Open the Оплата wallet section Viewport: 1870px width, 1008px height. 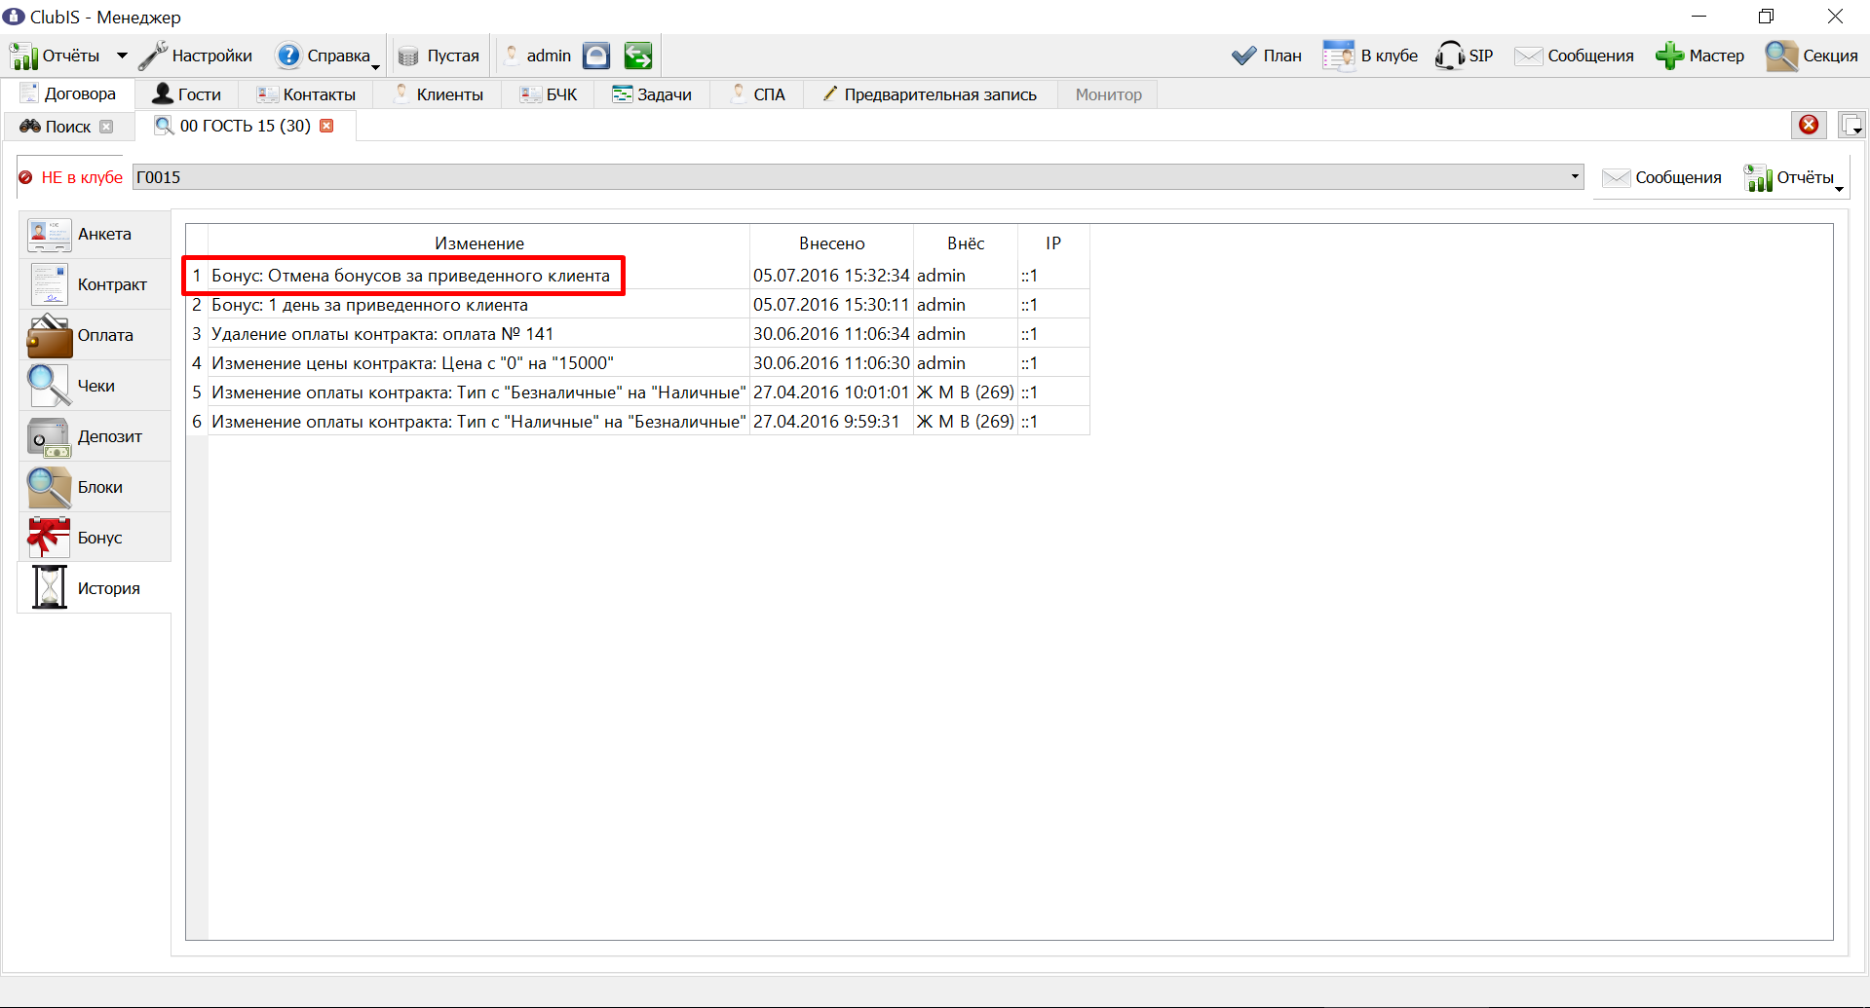pyautogui.click(x=95, y=335)
